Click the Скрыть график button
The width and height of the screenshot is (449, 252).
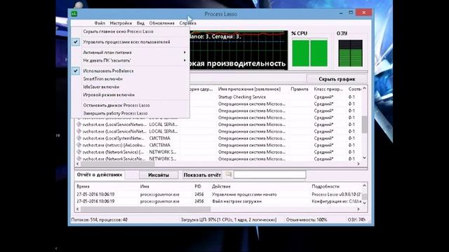(337, 79)
